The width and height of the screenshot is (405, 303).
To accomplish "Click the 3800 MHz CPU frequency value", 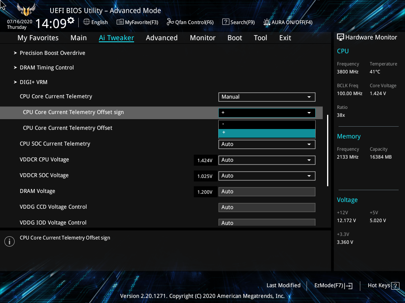I will coord(348,72).
